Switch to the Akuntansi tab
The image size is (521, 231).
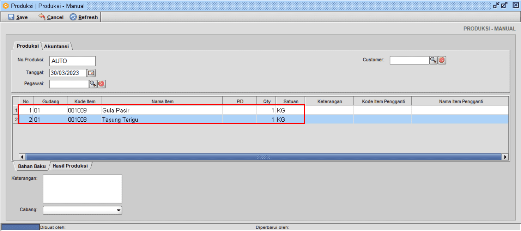56,46
